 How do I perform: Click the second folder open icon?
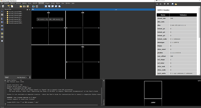24,6
